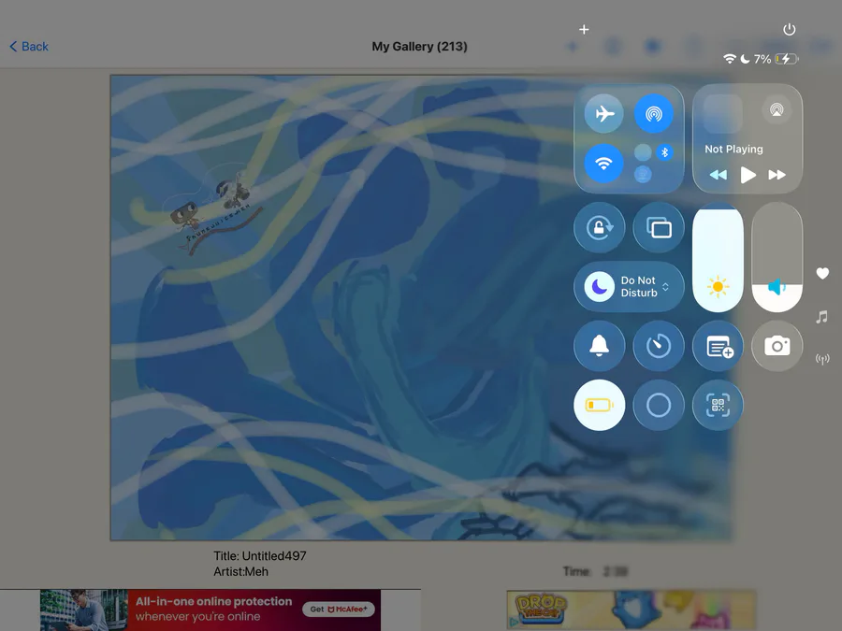Screen dimensions: 842x631
Task: Play media in Not Playing tile
Action: coord(748,175)
